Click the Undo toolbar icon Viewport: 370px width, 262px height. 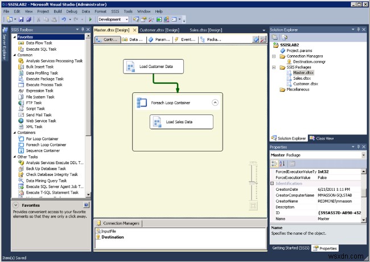coord(64,19)
